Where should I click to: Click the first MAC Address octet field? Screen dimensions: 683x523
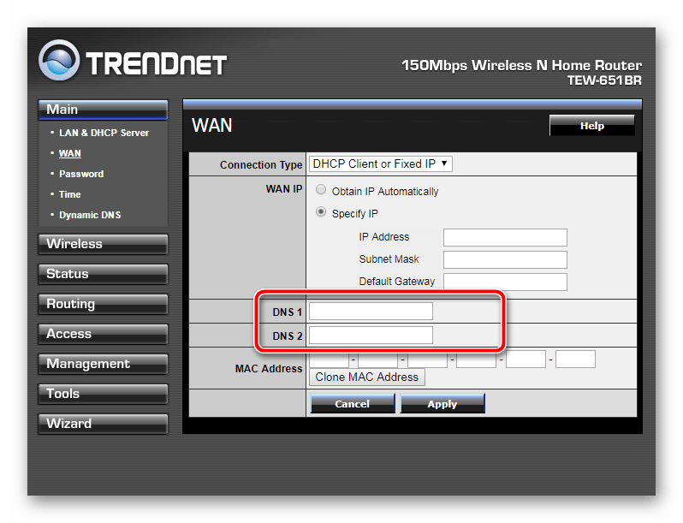pos(329,360)
